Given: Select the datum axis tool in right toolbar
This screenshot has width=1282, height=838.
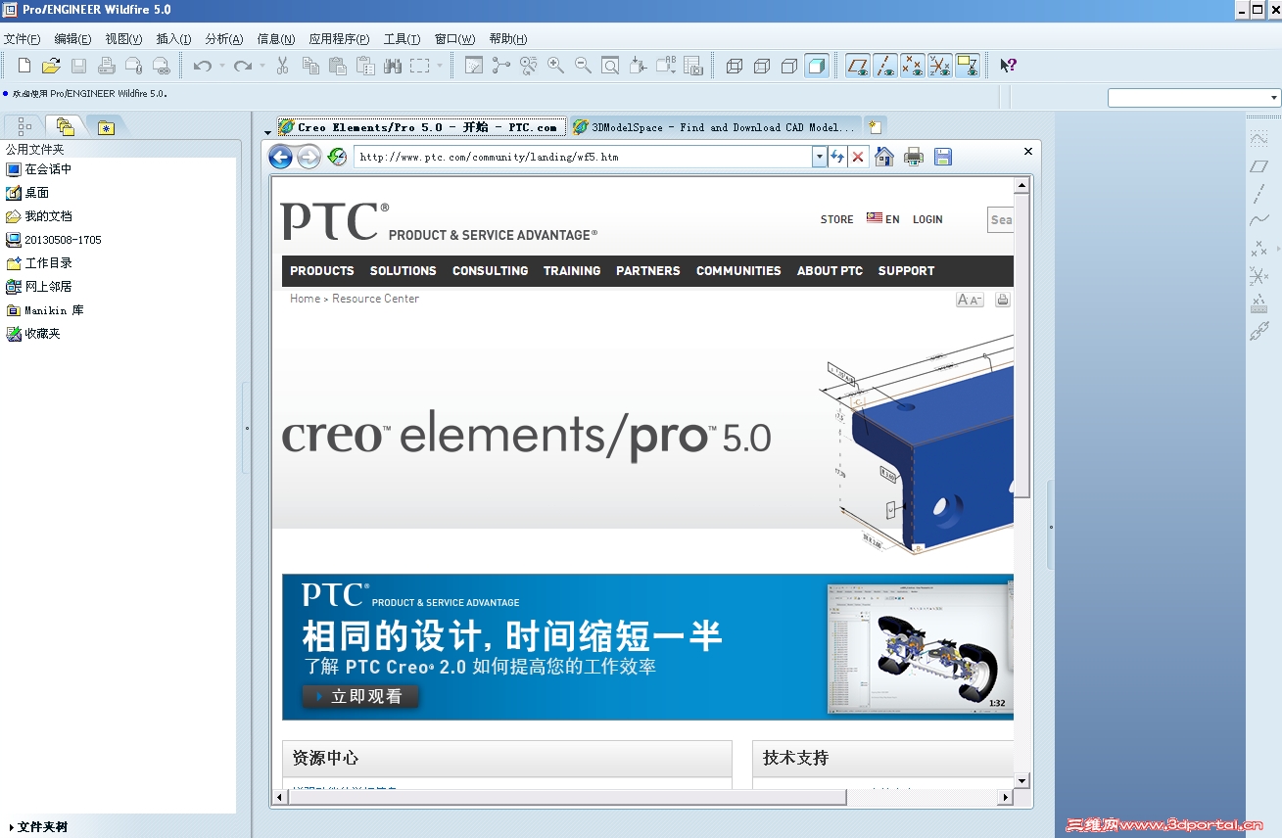Looking at the screenshot, I should click(1259, 194).
